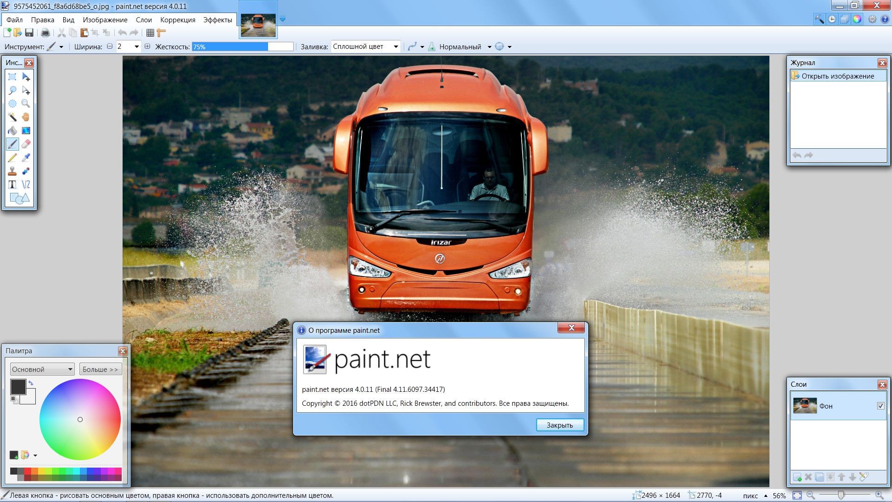Select the Paint Bucket tool

12,131
